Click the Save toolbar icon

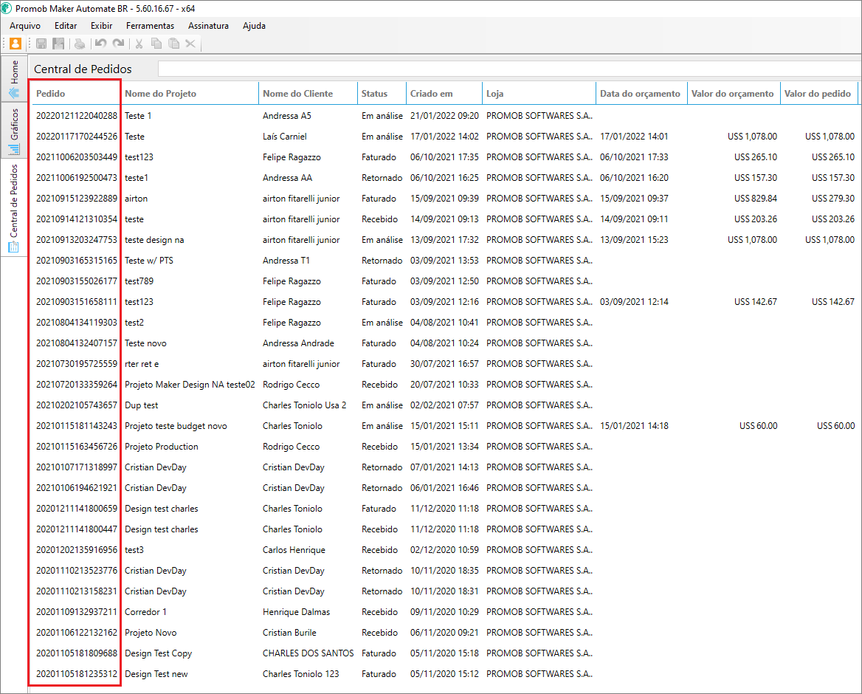(41, 44)
